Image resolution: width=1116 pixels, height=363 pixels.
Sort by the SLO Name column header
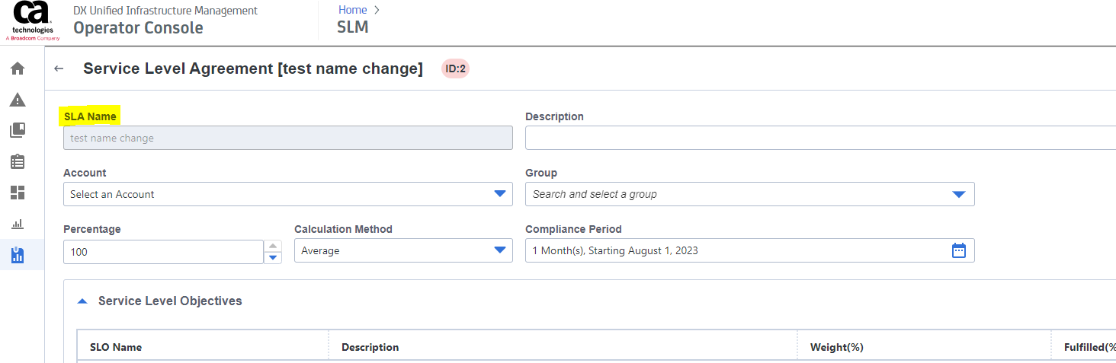(116, 347)
